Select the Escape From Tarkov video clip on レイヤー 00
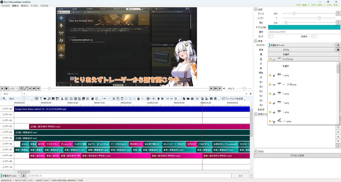This screenshot has width=341, height=182. [132, 109]
